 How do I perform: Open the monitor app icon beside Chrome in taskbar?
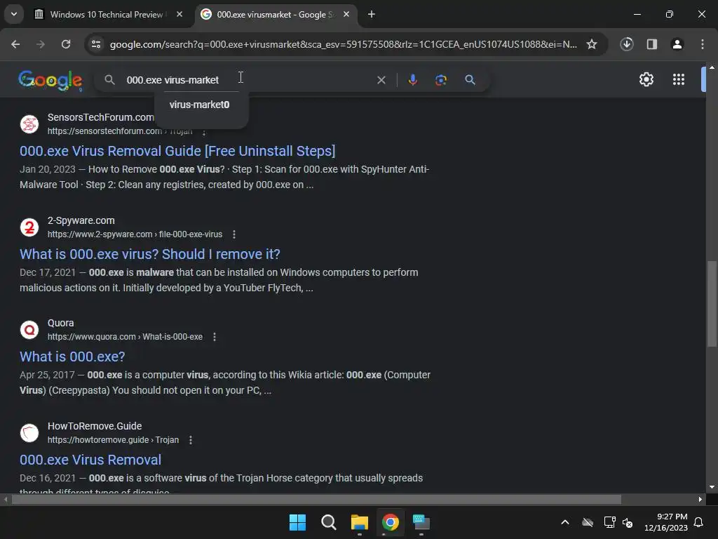click(x=421, y=522)
